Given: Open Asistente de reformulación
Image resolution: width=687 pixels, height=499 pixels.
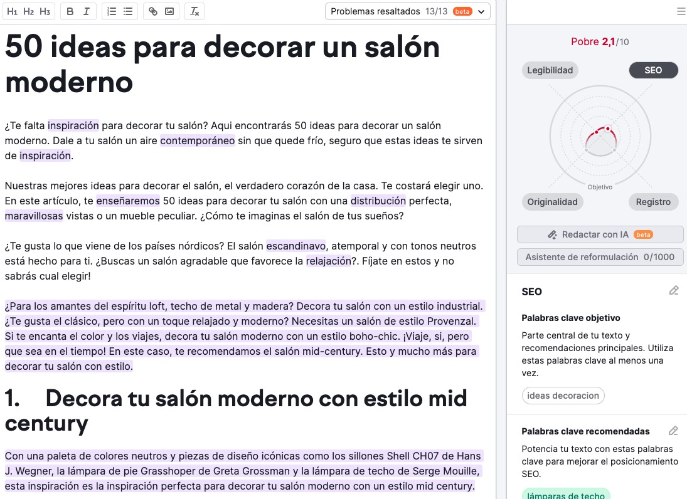Looking at the screenshot, I should click(x=600, y=257).
